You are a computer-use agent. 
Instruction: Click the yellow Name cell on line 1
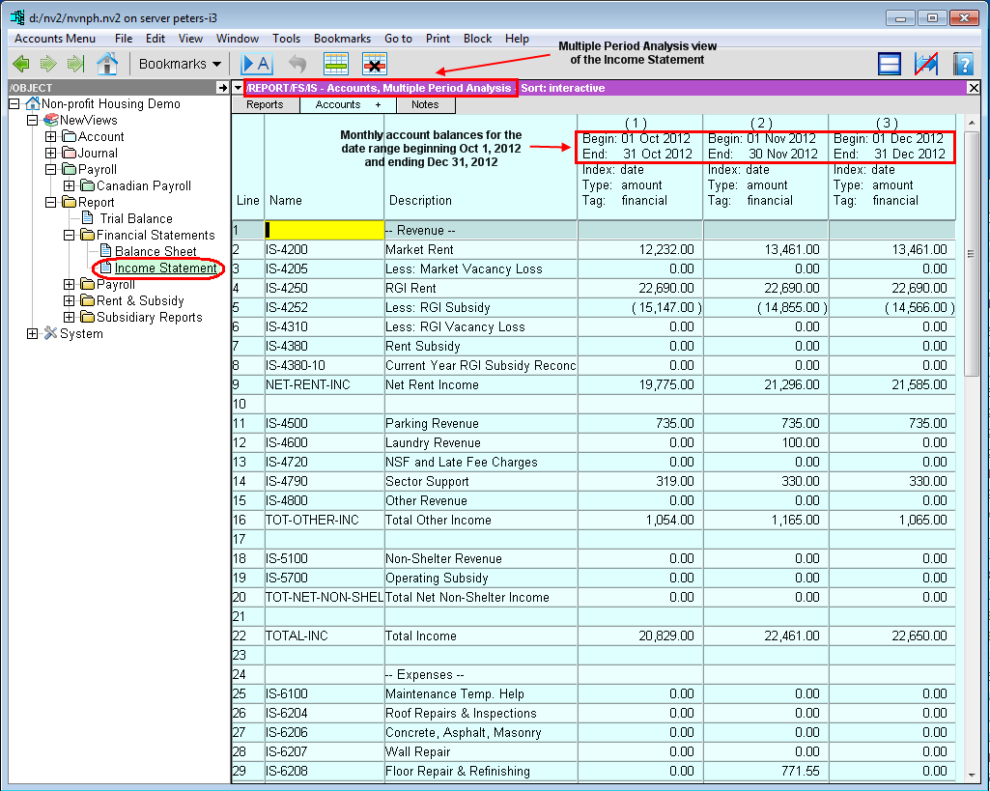coord(324,230)
